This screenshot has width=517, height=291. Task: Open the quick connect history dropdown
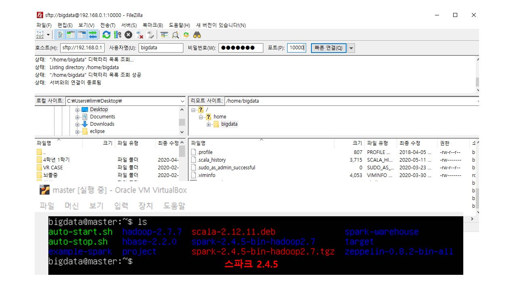point(351,48)
